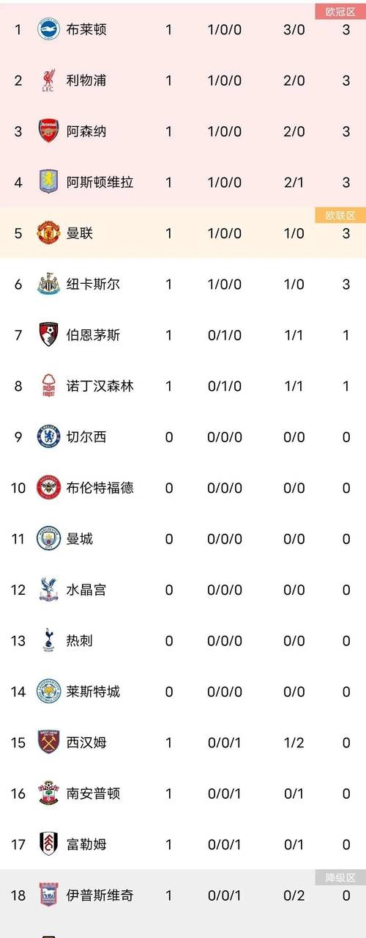Open the Aston Villa crest icon
Screen dimensions: 366x938
coord(49,182)
